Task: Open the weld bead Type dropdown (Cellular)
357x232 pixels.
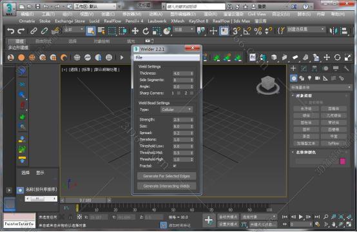Action: tap(177, 110)
